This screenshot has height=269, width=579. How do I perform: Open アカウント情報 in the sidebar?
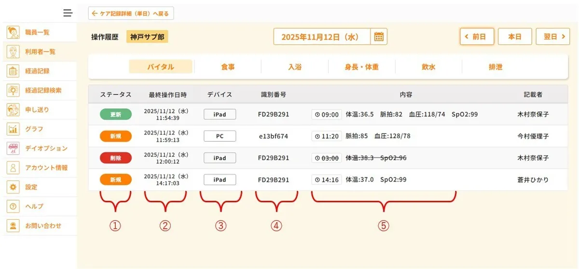tap(46, 168)
